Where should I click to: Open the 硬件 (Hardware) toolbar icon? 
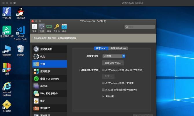tap(49, 28)
